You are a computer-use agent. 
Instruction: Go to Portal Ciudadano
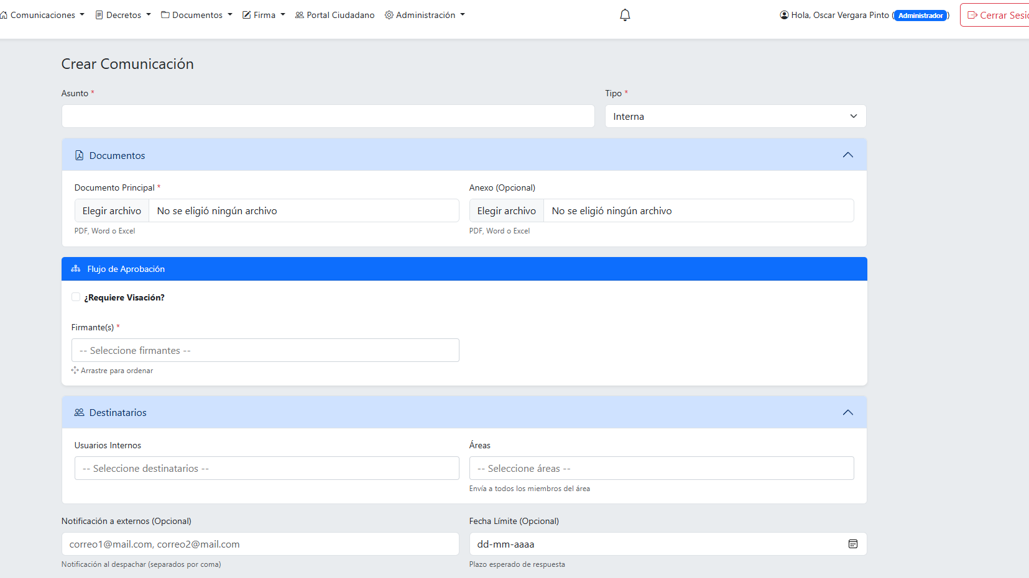point(335,15)
